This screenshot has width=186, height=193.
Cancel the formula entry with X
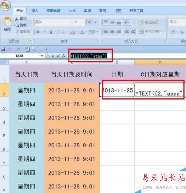coord(53,56)
